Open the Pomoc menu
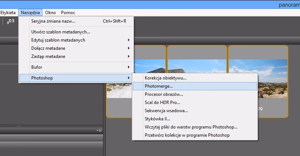This screenshot has height=156, width=300. point(68,13)
